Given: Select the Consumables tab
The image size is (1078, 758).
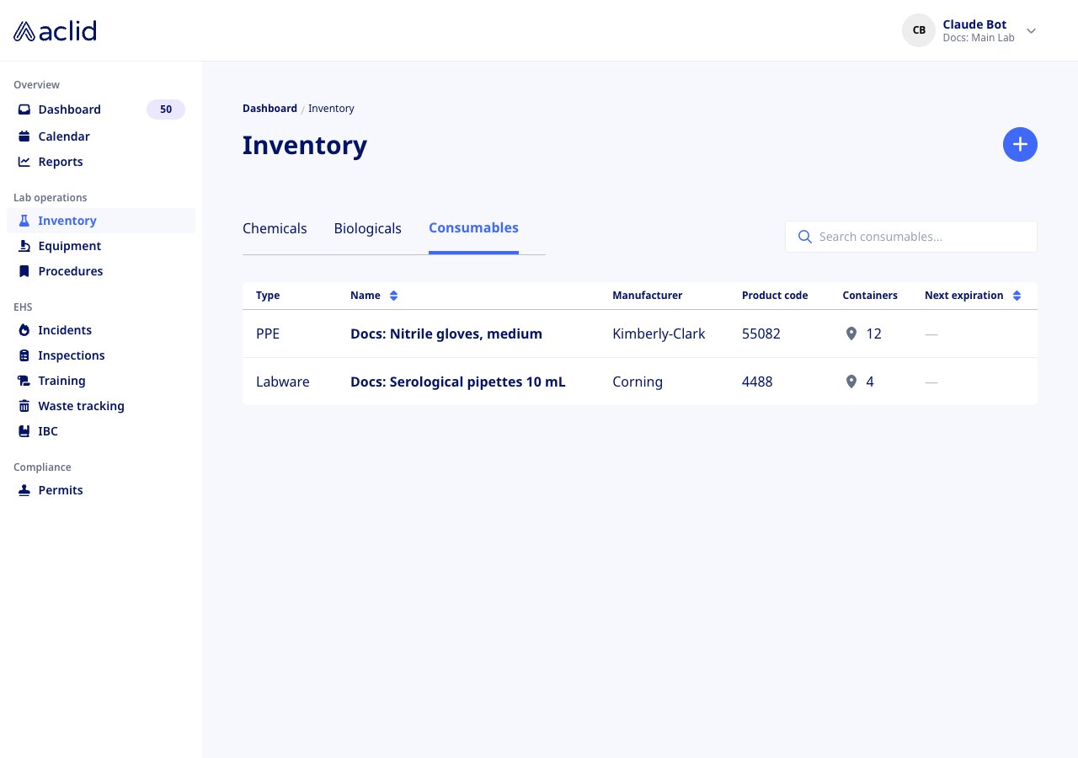Looking at the screenshot, I should (x=473, y=227).
